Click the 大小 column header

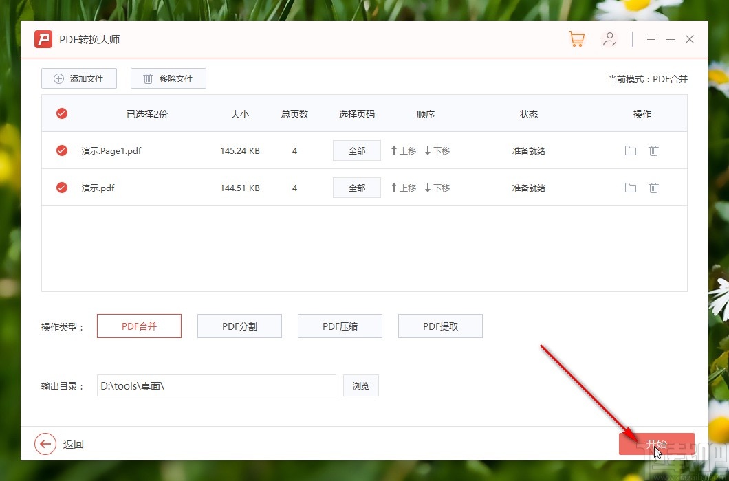[x=240, y=114]
